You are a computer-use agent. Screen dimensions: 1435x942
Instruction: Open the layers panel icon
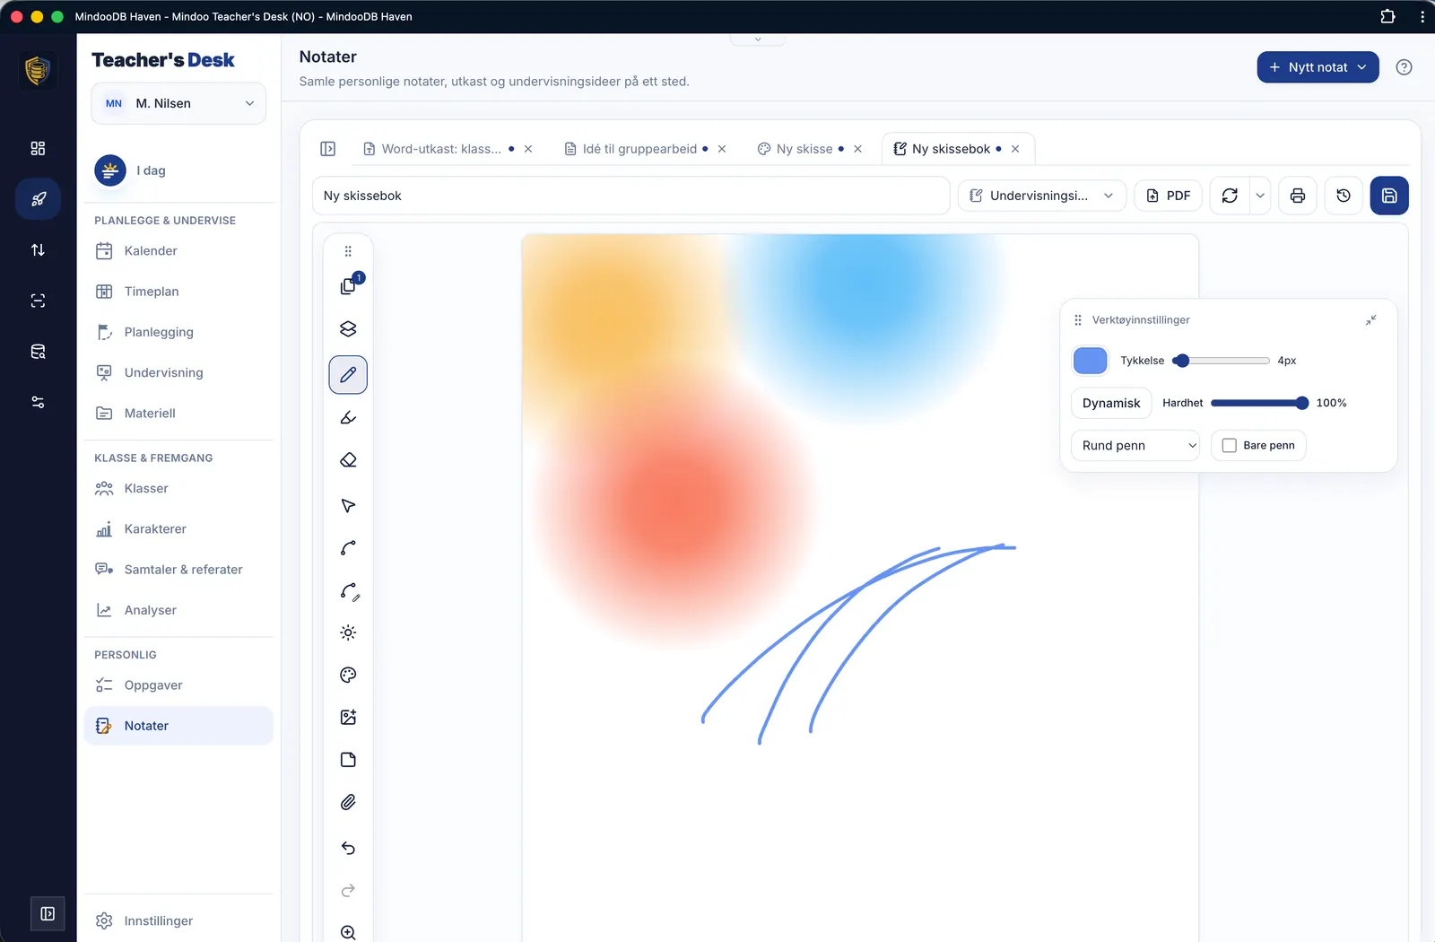coord(348,329)
